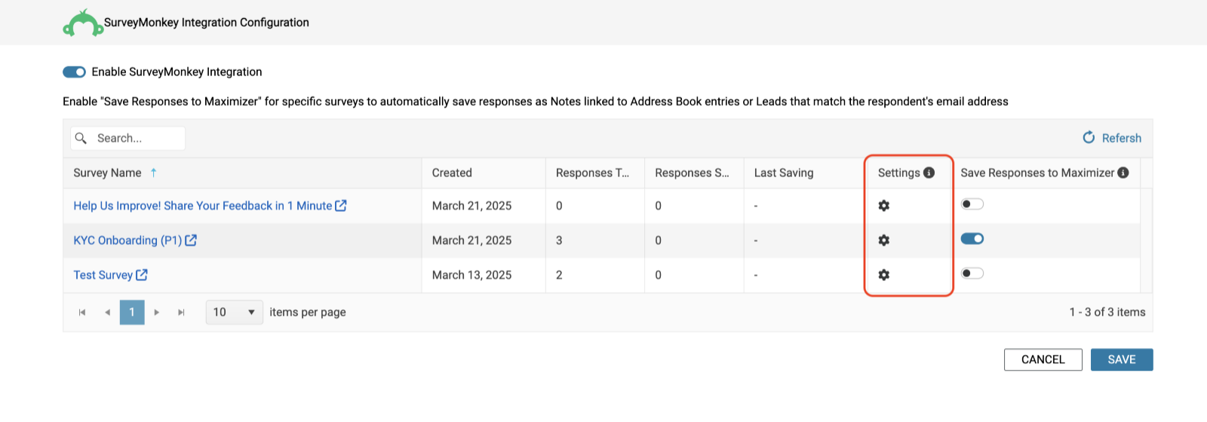Go to previous page of results
The image size is (1207, 422).
(107, 312)
